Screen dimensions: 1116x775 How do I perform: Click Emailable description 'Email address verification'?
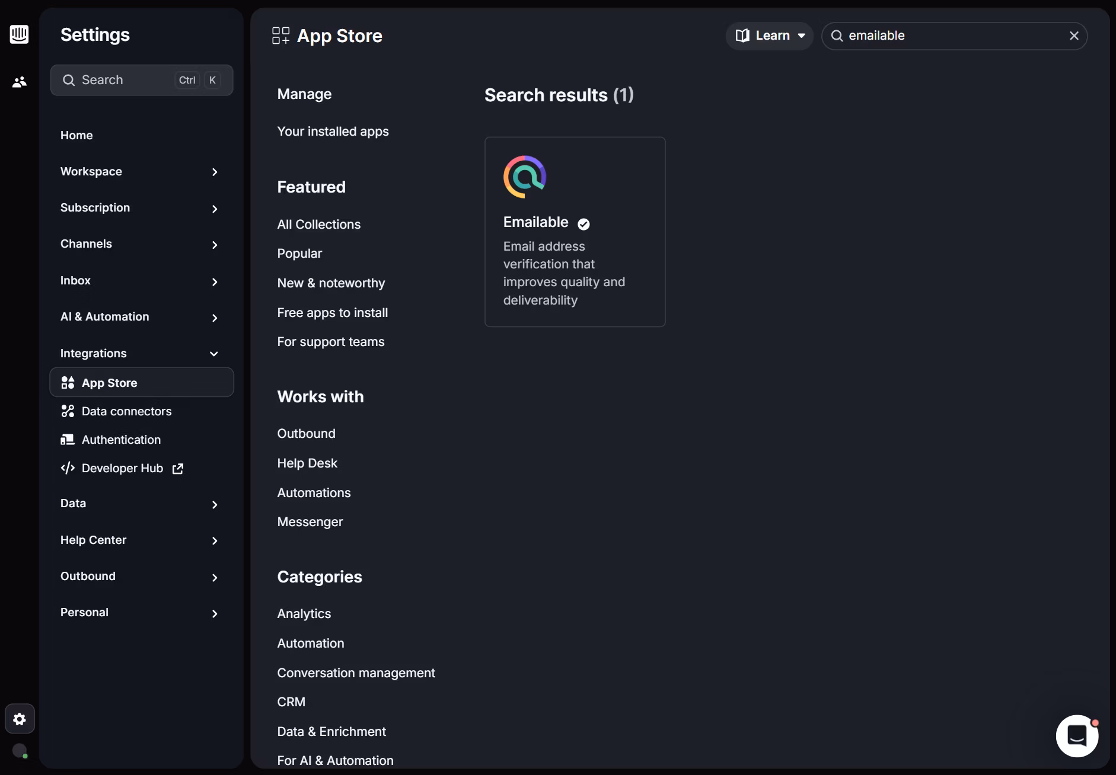(564, 273)
